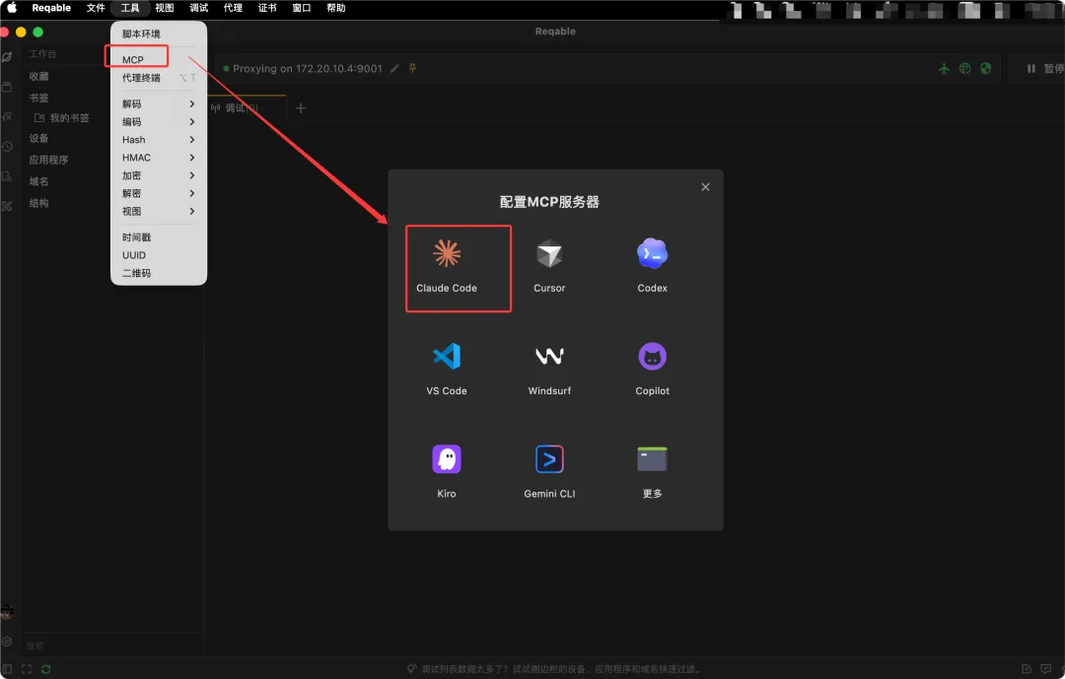Click the settings gear in left rail

click(x=7, y=641)
